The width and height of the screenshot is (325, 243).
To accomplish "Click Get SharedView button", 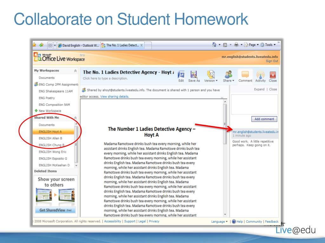I will 55,210.
